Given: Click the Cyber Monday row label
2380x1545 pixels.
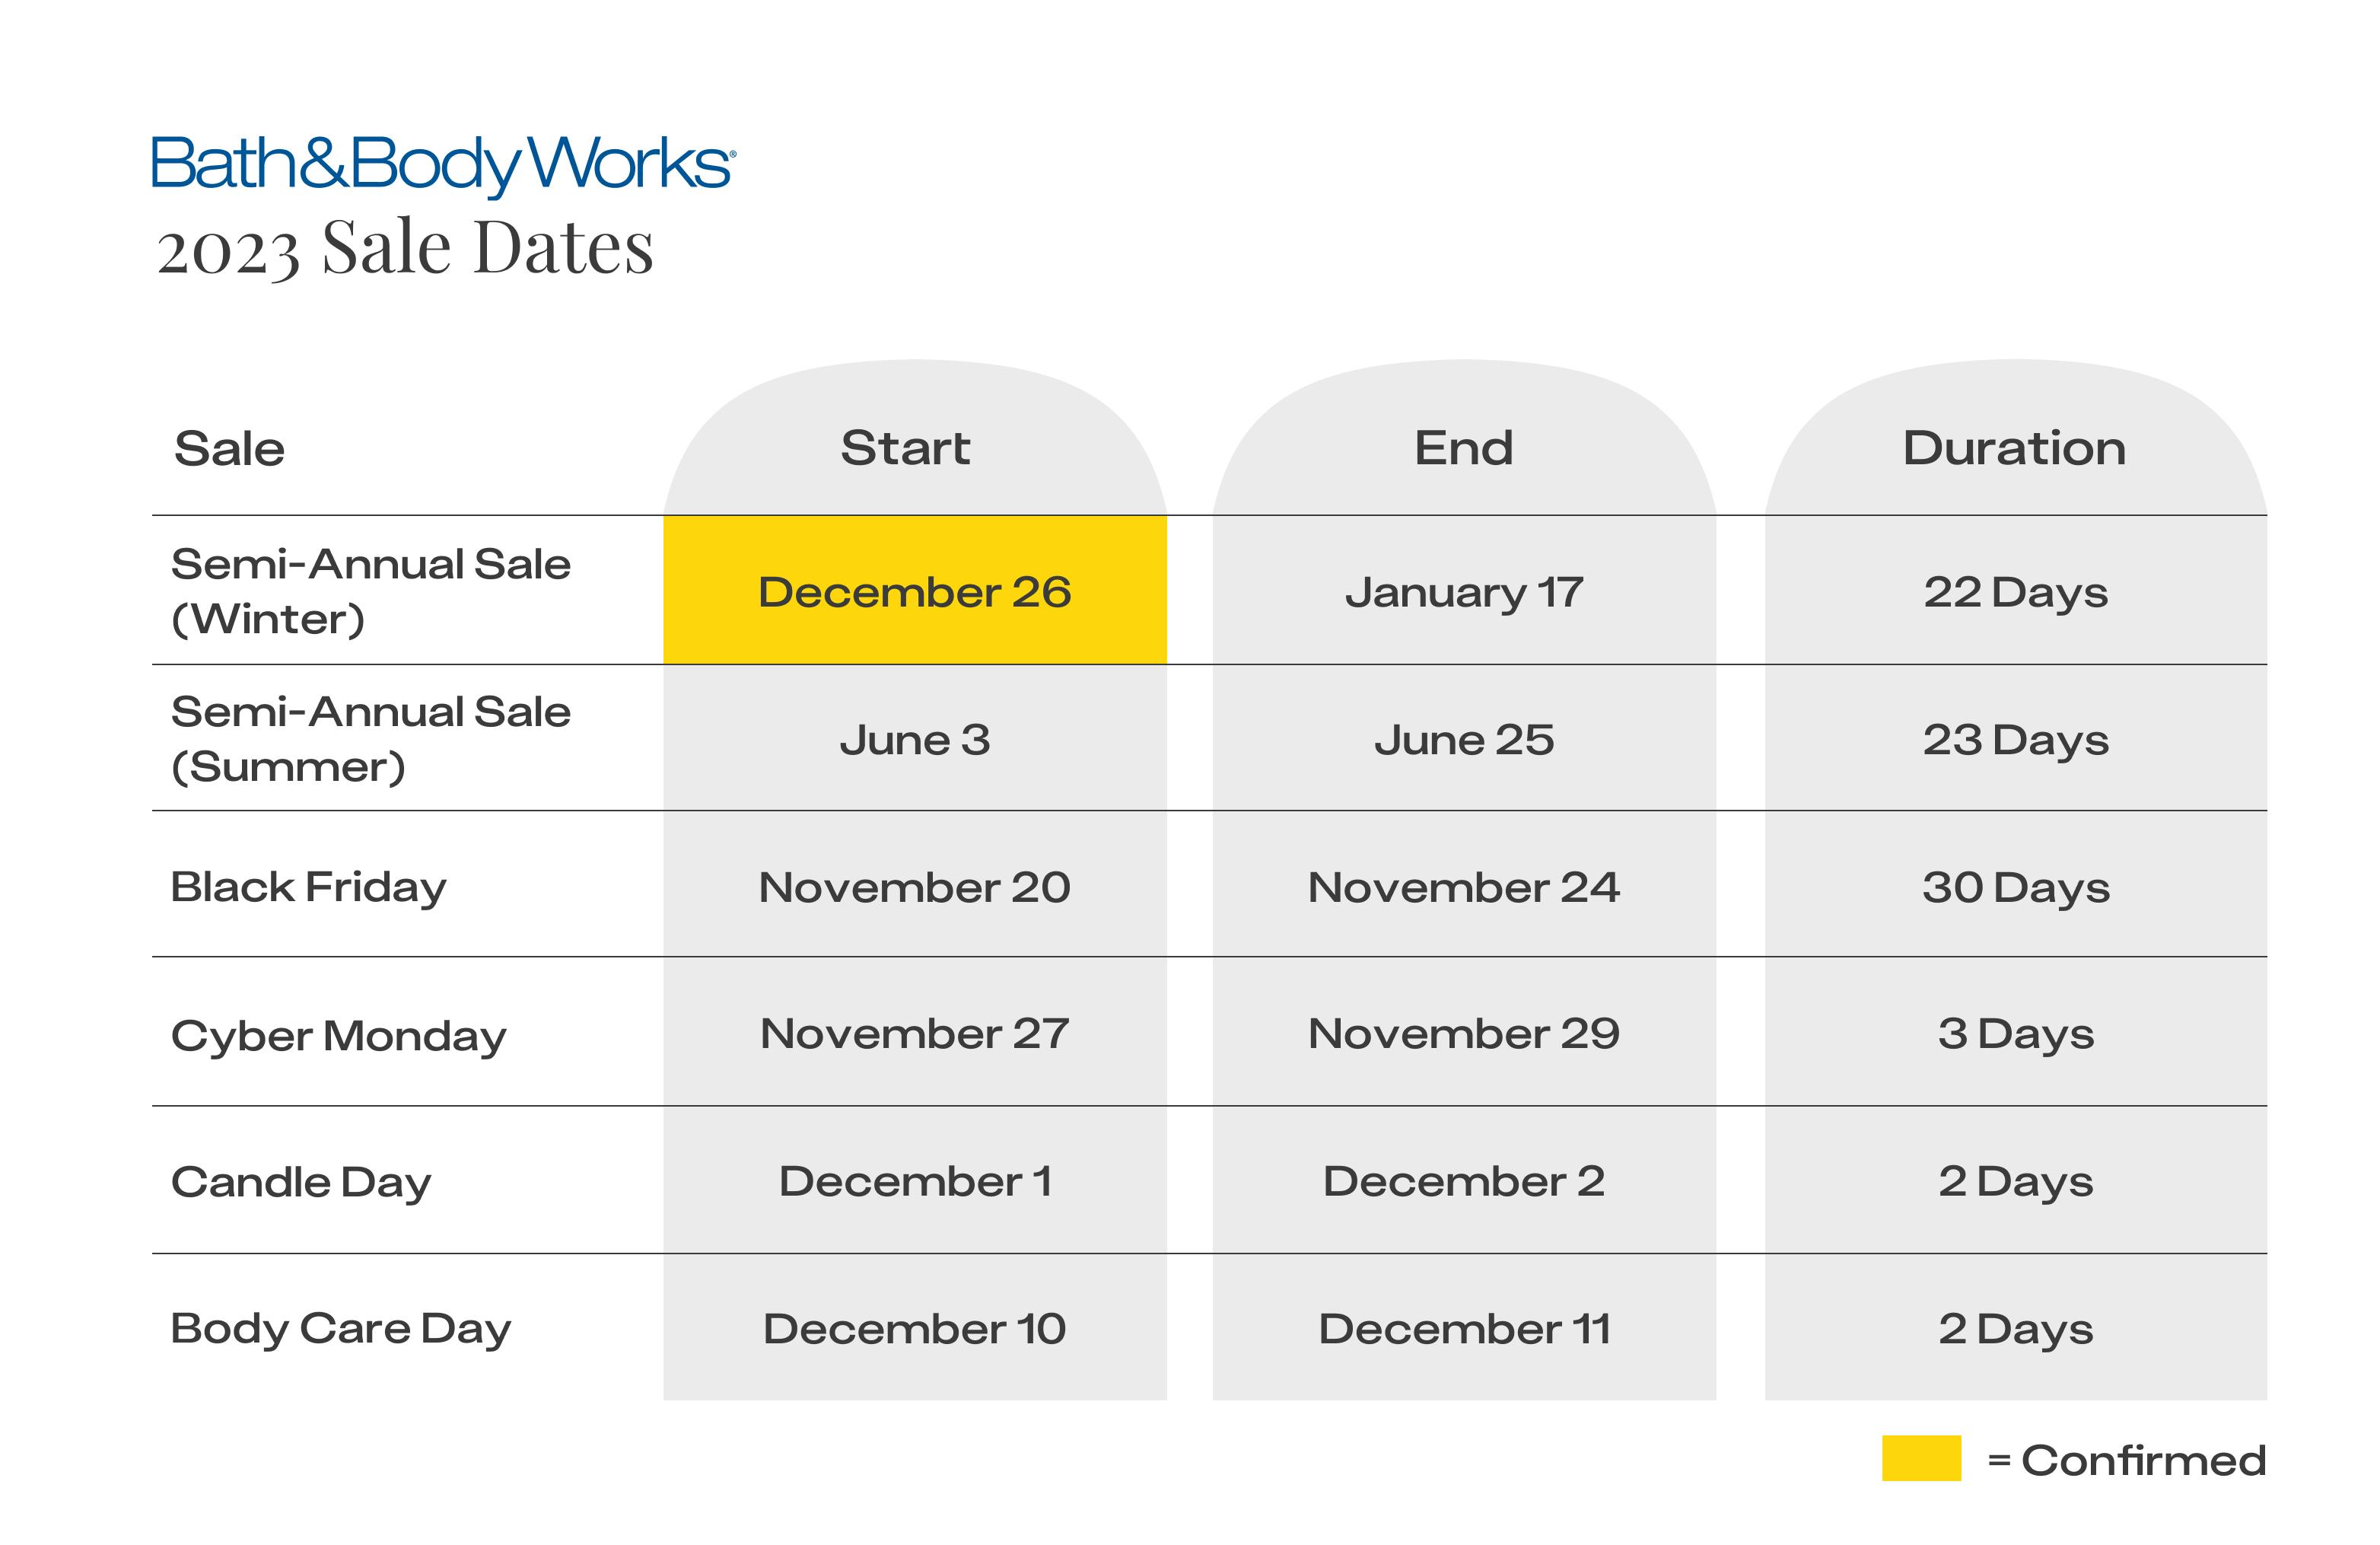Looking at the screenshot, I should pyautogui.click(x=338, y=1035).
